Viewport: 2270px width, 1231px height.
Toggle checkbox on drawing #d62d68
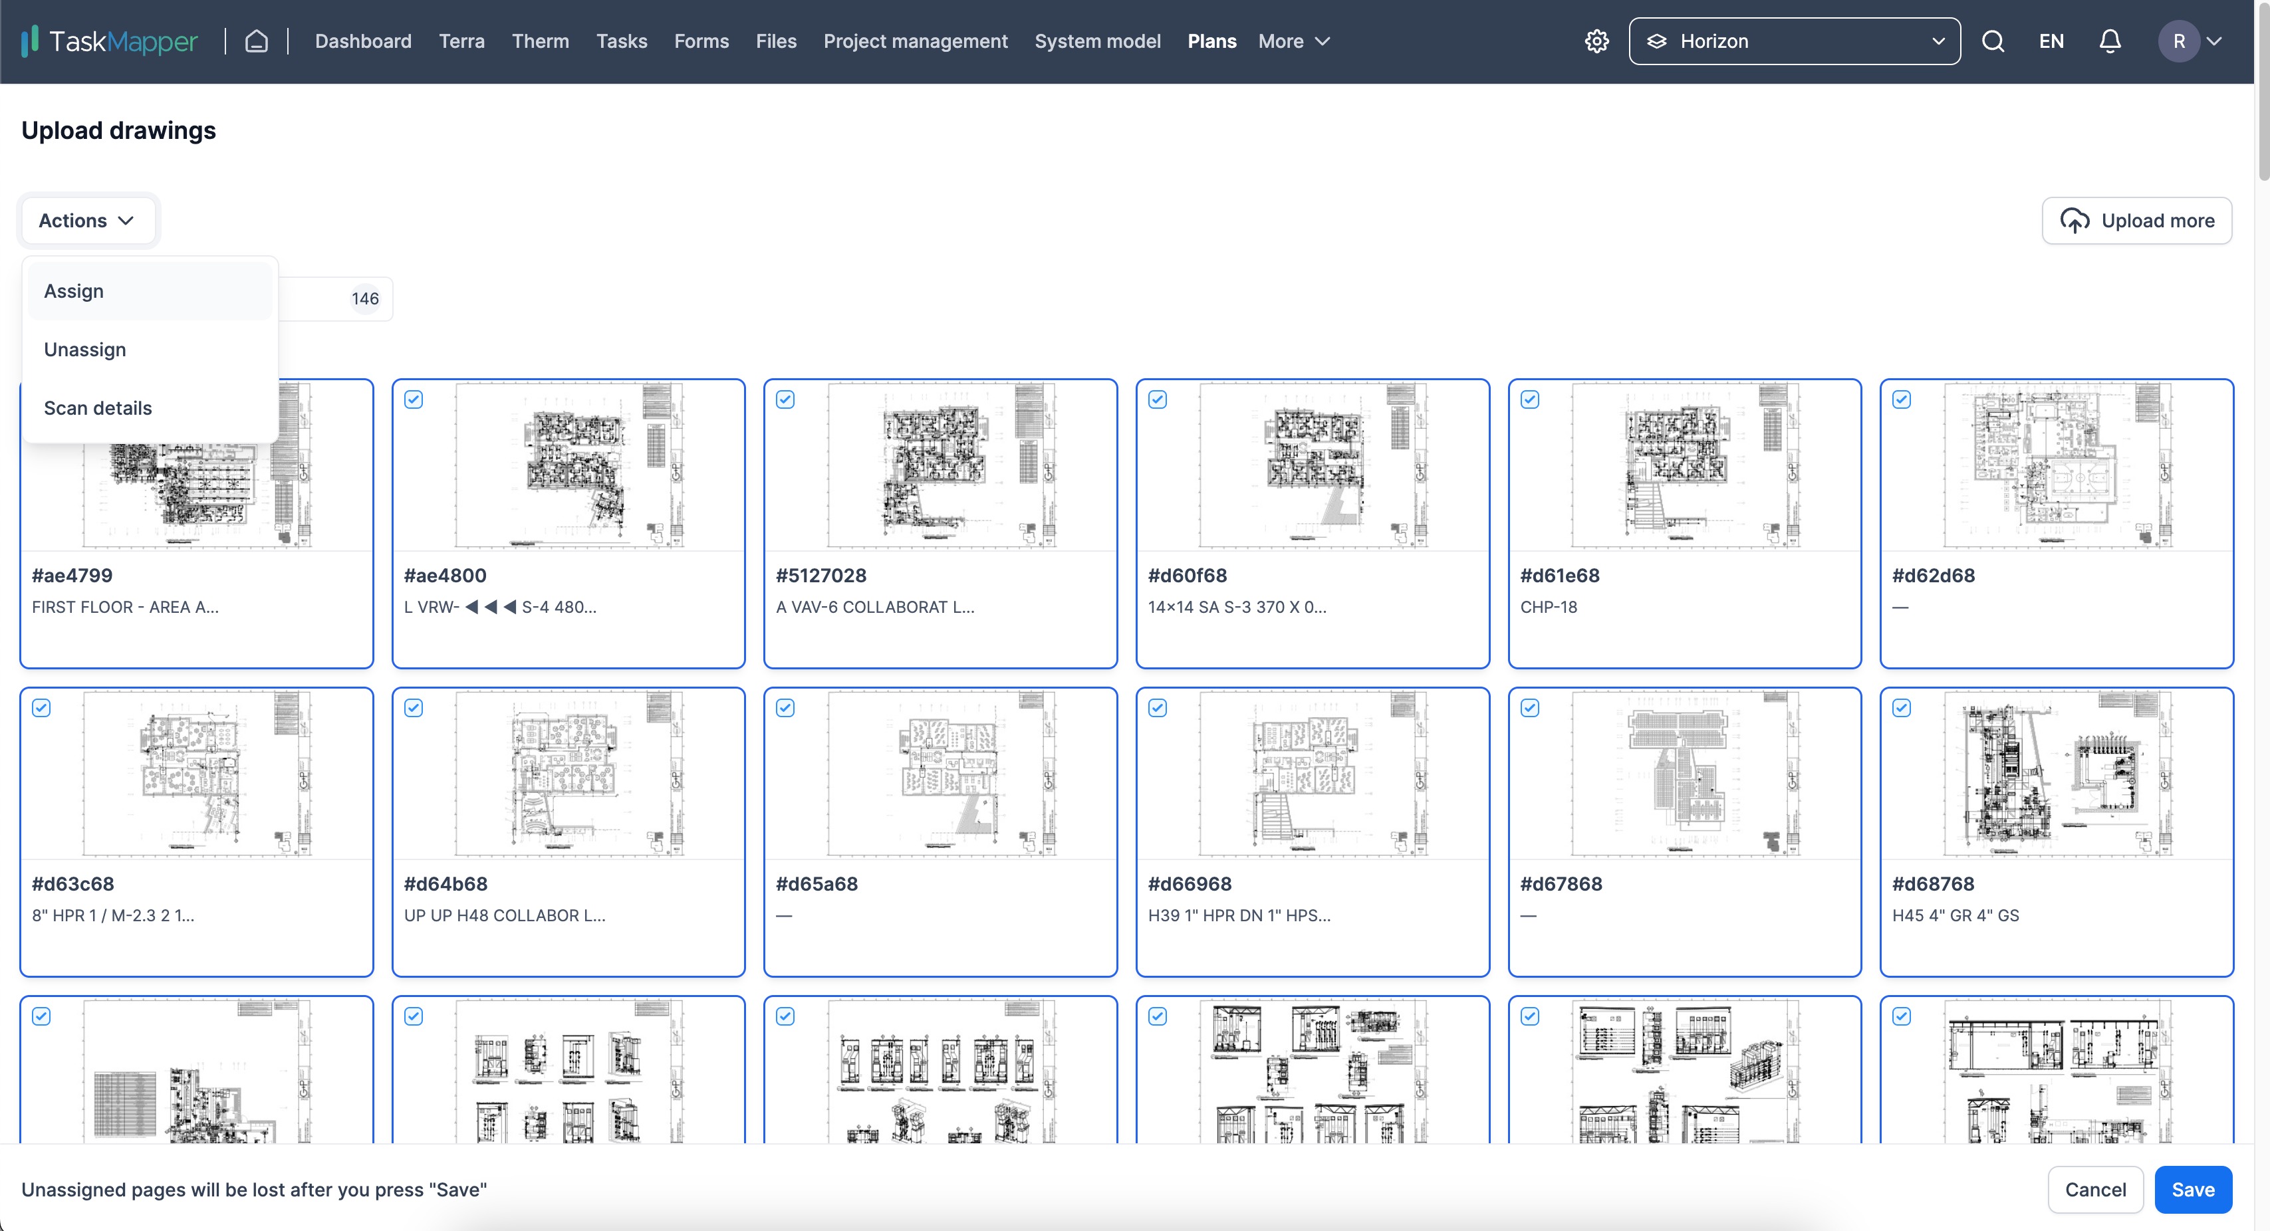point(1902,399)
